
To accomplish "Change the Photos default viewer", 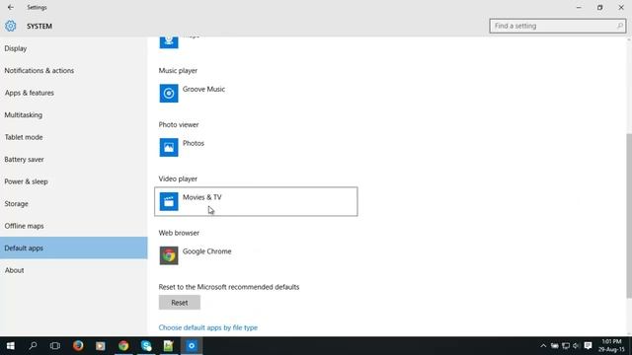I will [256, 147].
